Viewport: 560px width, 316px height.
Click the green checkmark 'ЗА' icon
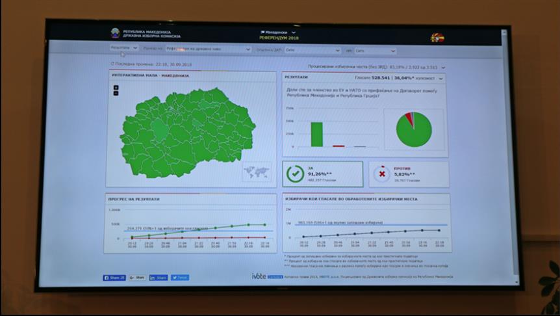(x=295, y=174)
